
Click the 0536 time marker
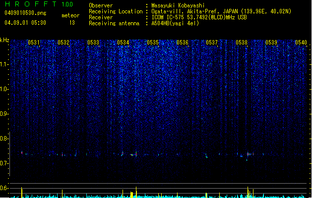[183, 43]
